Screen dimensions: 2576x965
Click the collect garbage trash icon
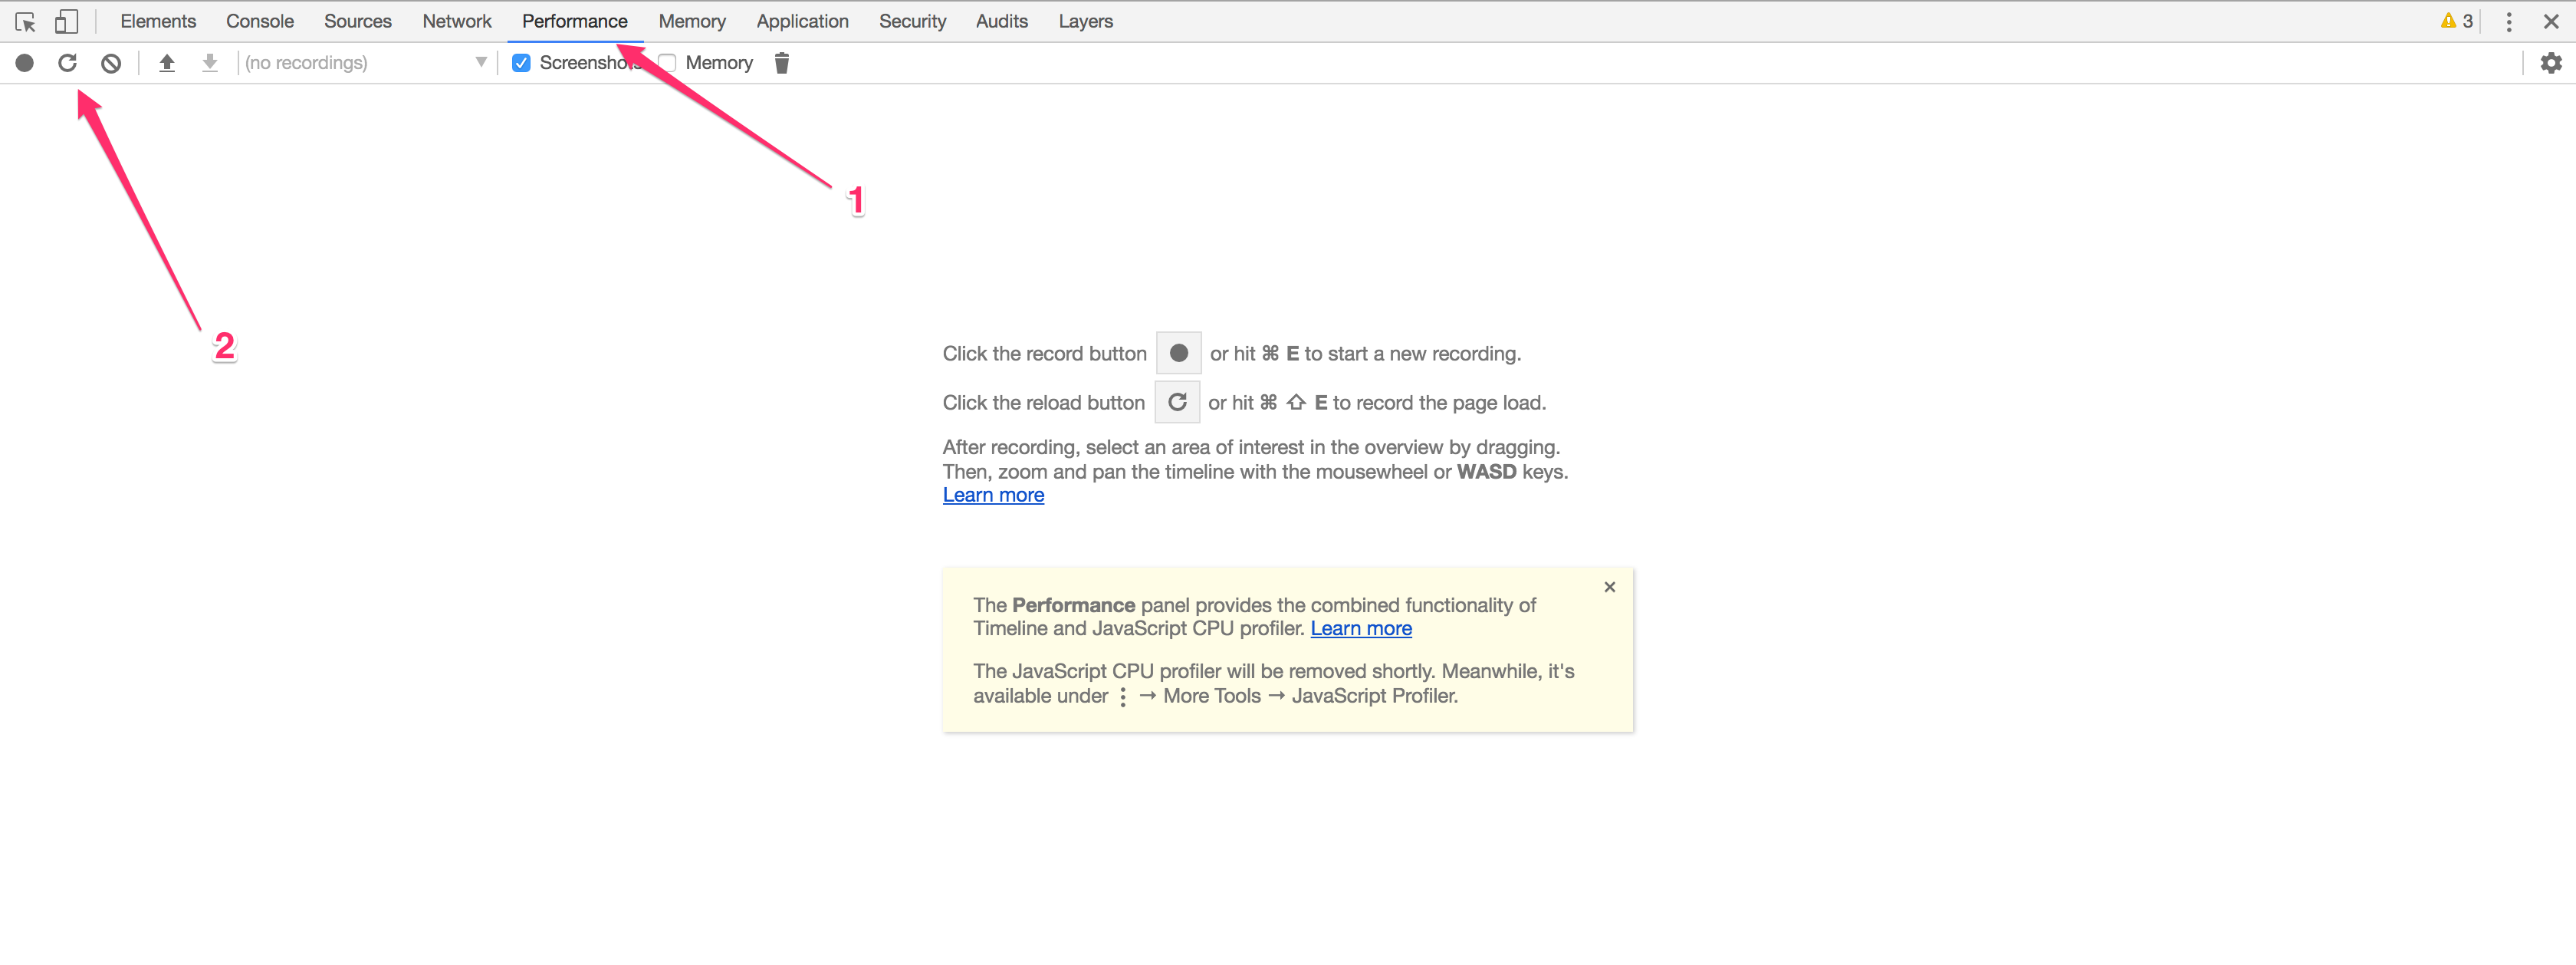tap(782, 63)
